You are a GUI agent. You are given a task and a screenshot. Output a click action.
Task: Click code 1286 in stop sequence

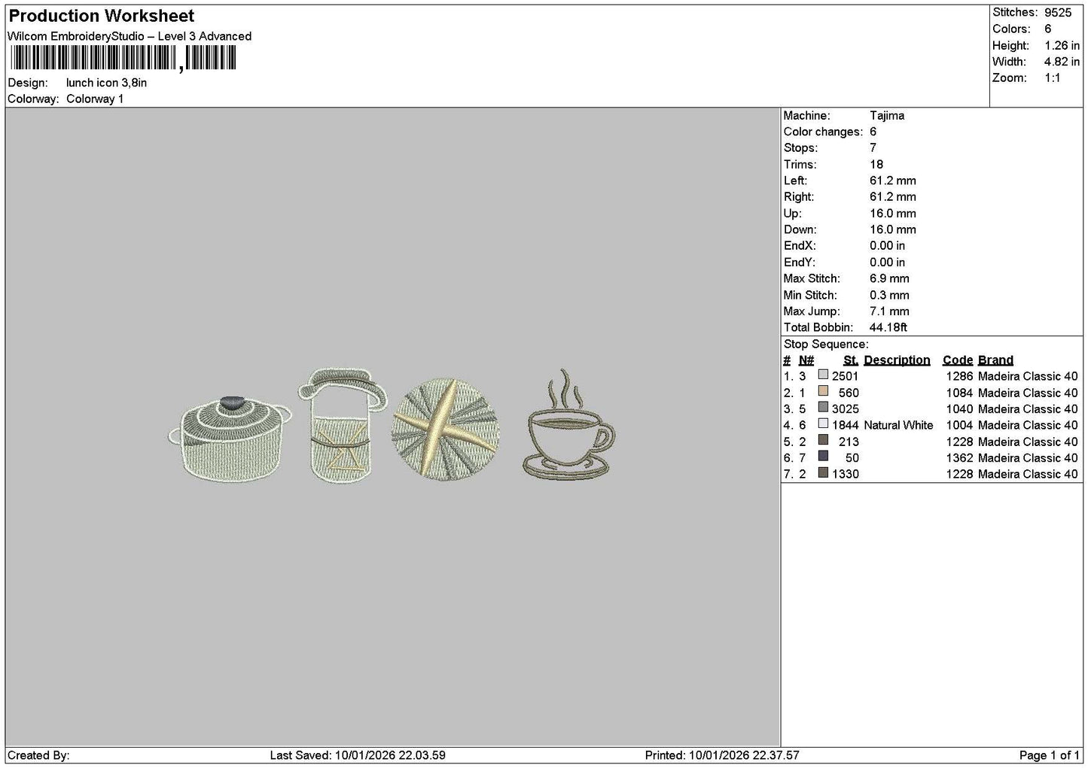pos(959,376)
